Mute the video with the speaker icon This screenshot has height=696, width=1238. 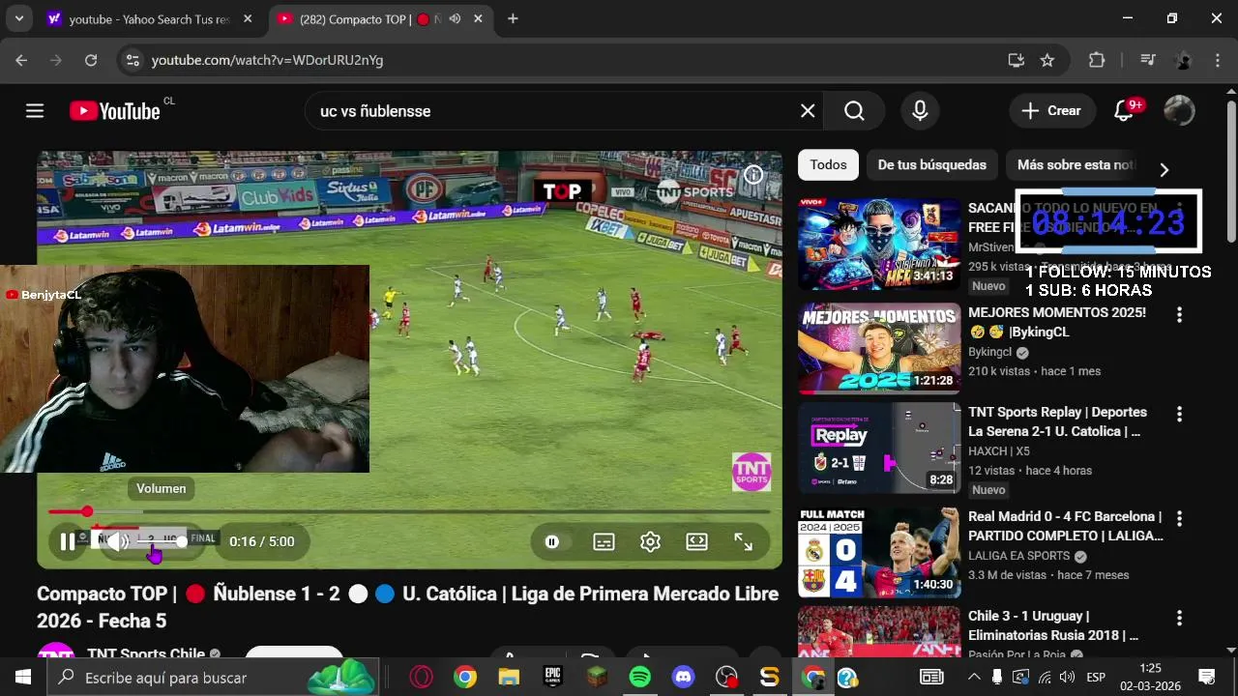118,541
